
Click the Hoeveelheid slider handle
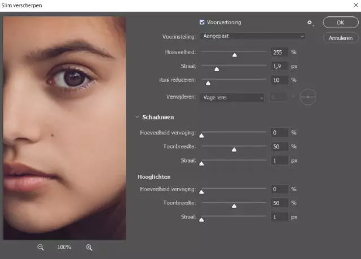click(234, 55)
